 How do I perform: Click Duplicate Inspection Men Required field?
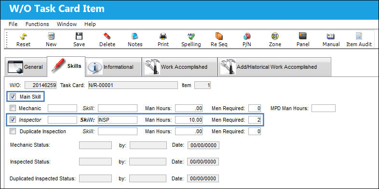(x=255, y=131)
